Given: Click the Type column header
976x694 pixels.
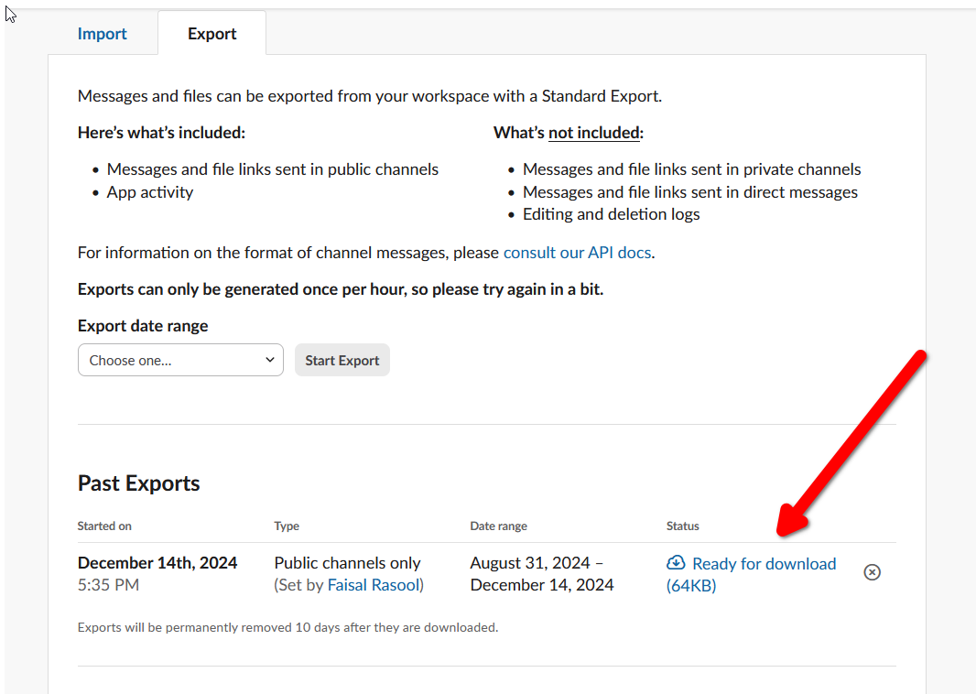Looking at the screenshot, I should (x=287, y=526).
